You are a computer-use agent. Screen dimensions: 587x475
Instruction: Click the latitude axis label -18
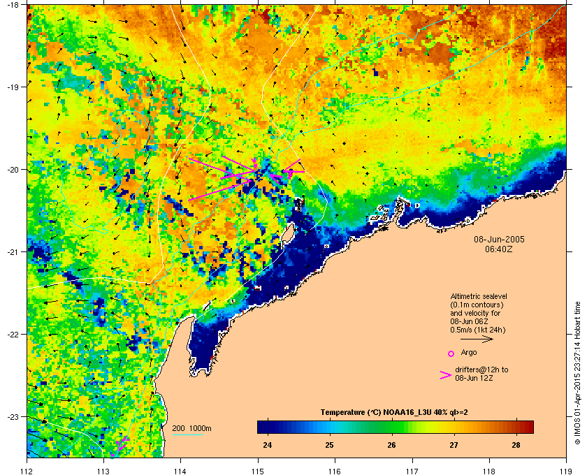tap(13, 6)
